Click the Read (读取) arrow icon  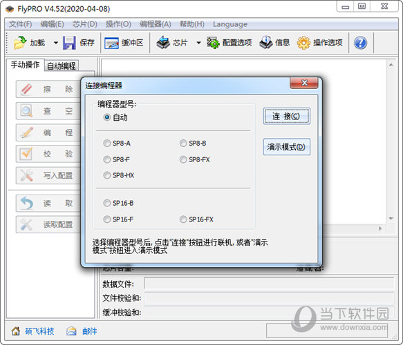[x=26, y=203]
